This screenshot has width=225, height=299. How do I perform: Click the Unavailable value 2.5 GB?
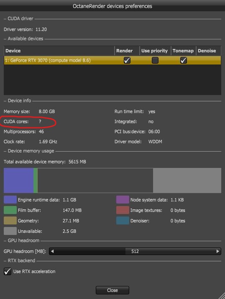(x=69, y=231)
